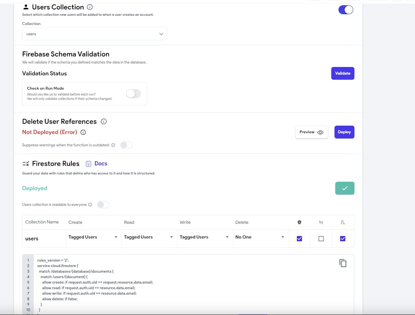The height and width of the screenshot is (315, 415).
Task: Click info icon next to suppress warnings
Action: pyautogui.click(x=113, y=145)
